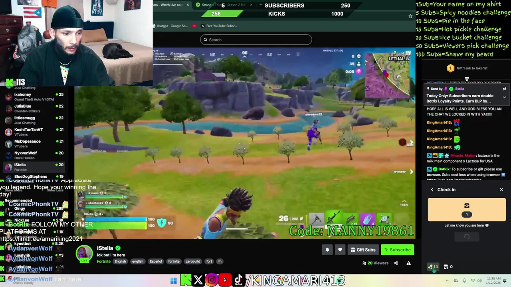
Task: Select the fn tag
Action: (x=220, y=261)
